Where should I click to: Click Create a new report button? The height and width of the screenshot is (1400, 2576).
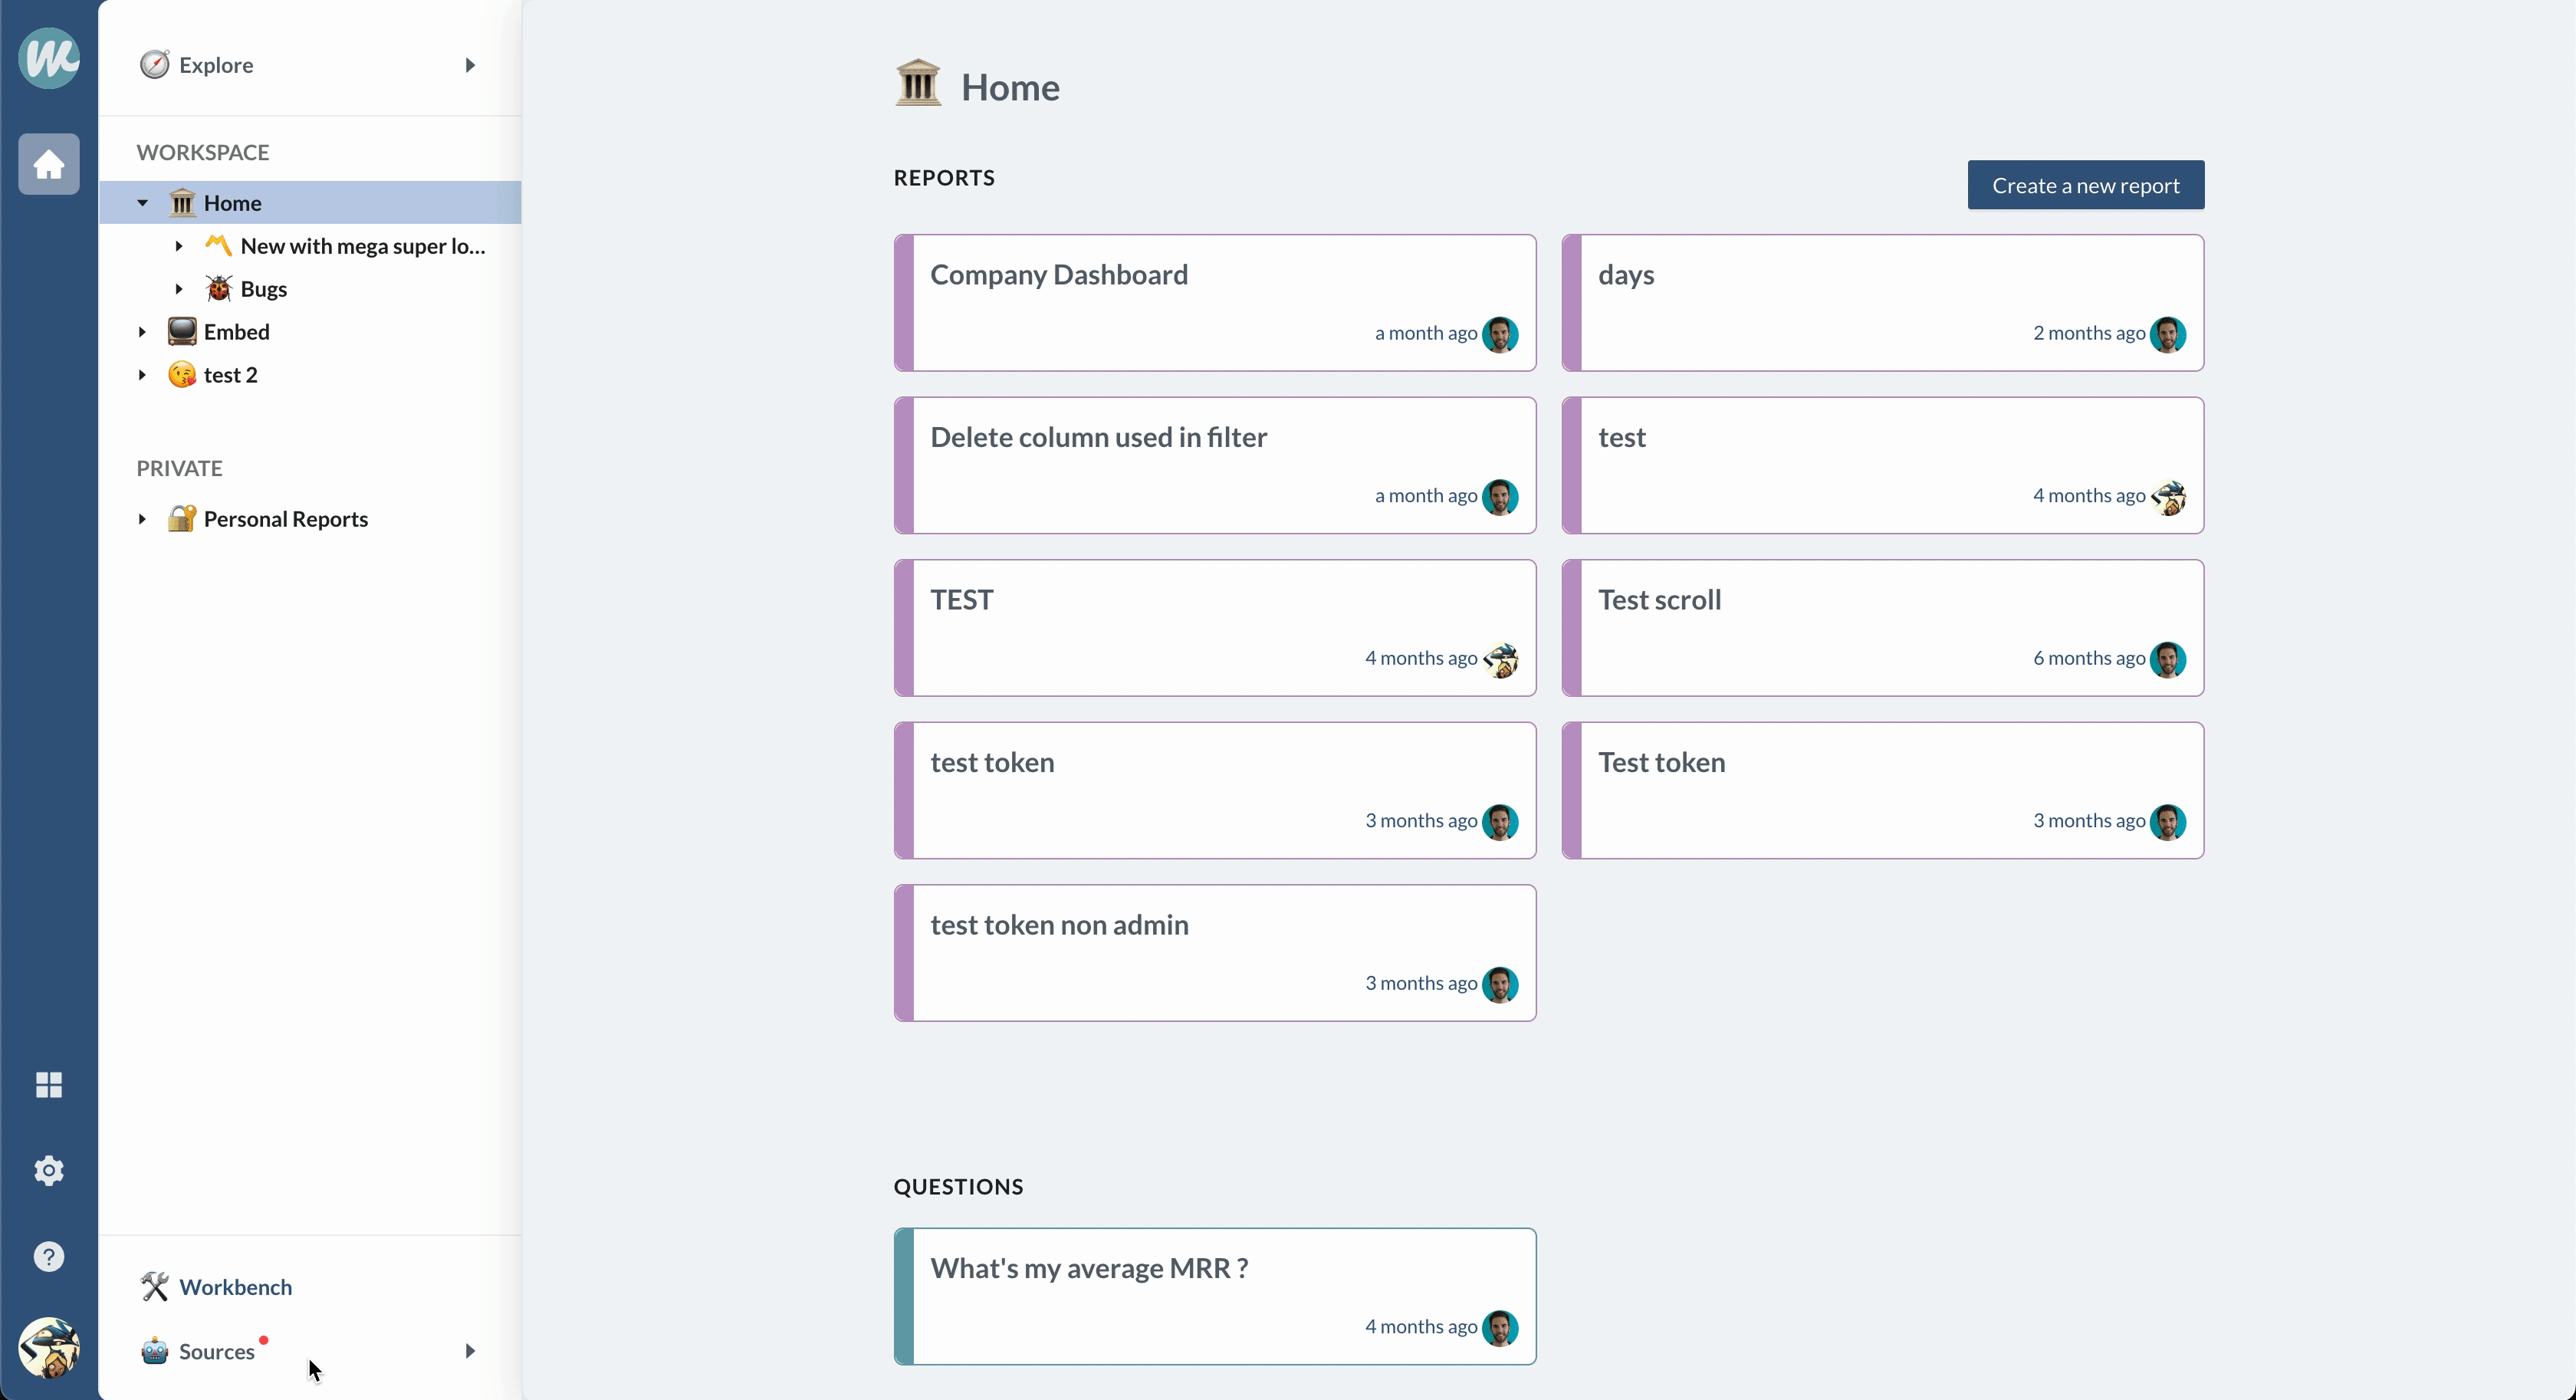tap(2085, 185)
